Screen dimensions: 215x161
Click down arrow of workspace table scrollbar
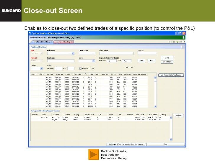(171, 139)
